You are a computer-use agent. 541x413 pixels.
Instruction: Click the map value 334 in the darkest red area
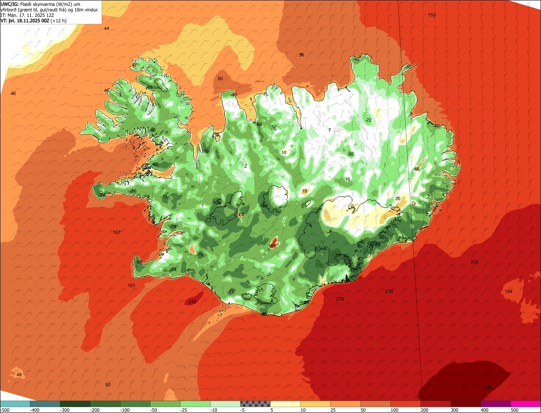tap(488, 388)
